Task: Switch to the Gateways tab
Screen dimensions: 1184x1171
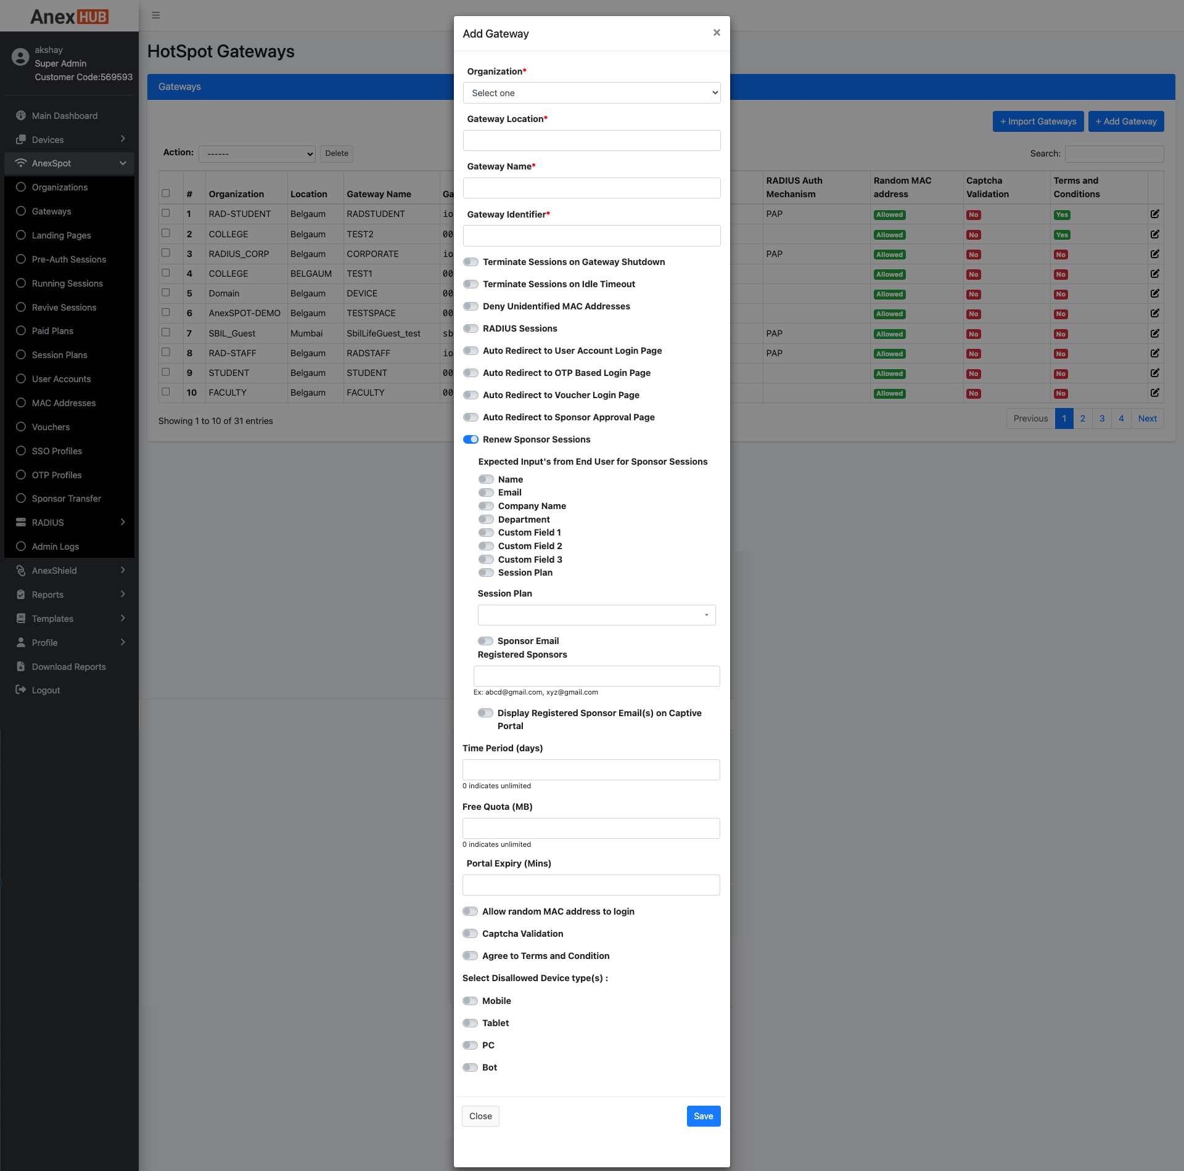Action: coord(179,86)
